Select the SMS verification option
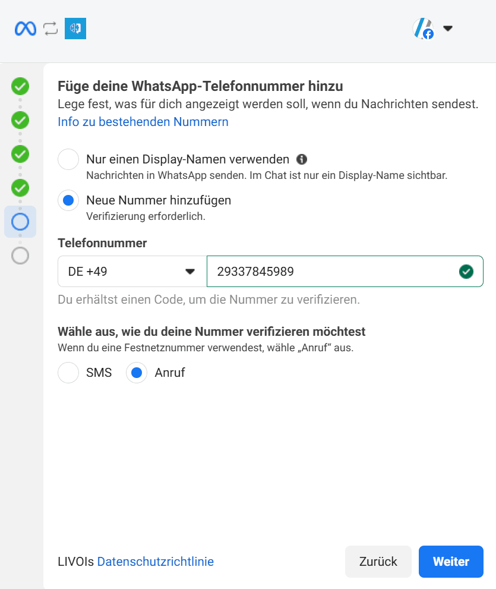496x589 pixels. 68,373
